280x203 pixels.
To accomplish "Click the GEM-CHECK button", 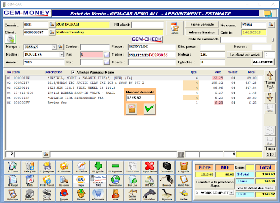I will [147, 39].
